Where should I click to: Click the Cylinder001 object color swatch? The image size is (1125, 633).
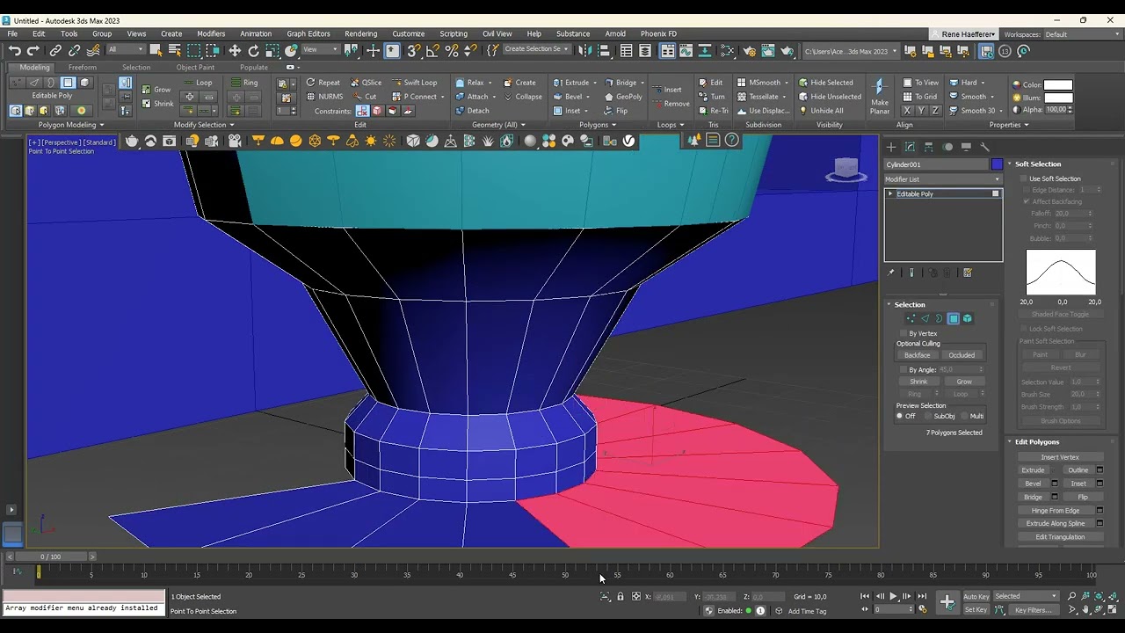997,164
